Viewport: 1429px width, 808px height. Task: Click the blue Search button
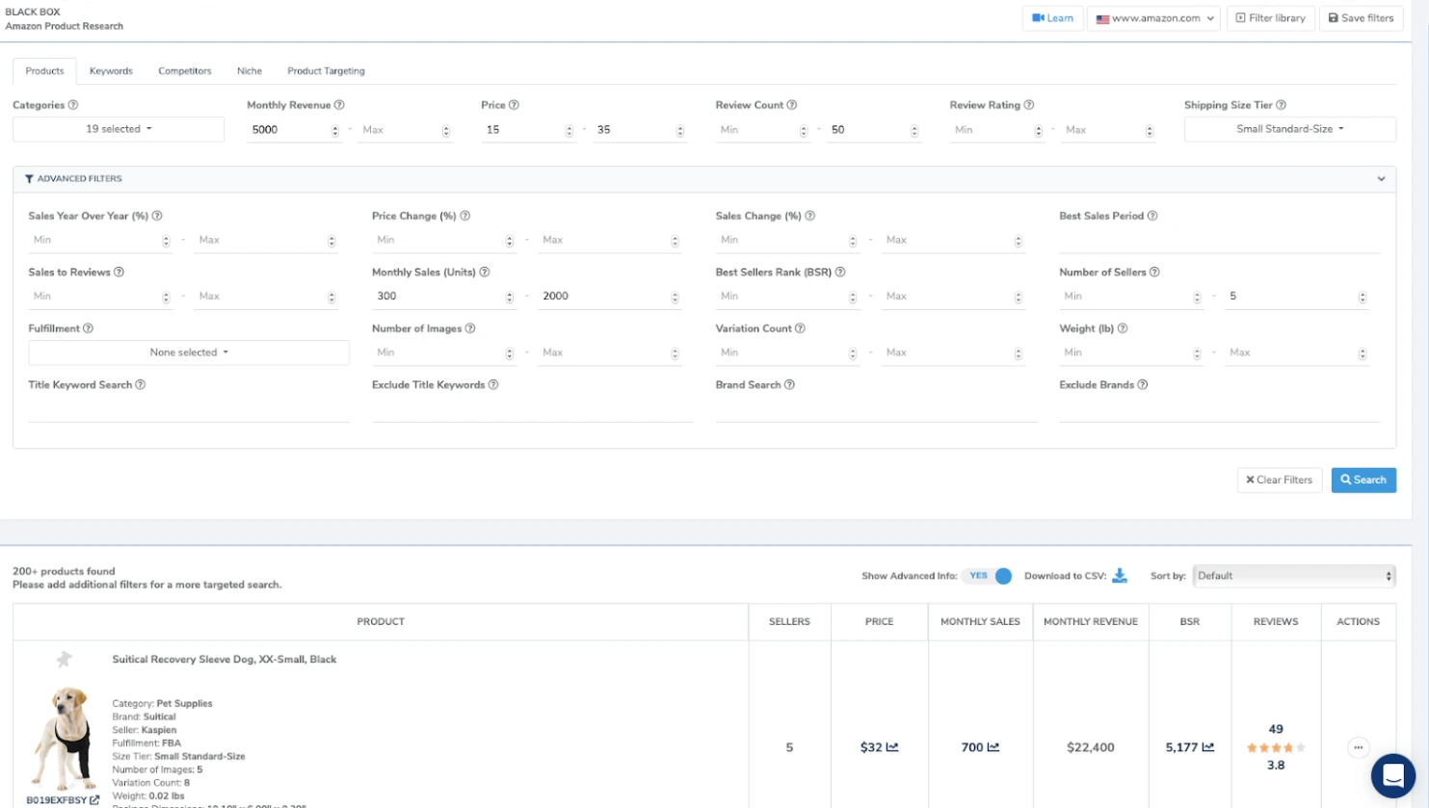point(1363,480)
